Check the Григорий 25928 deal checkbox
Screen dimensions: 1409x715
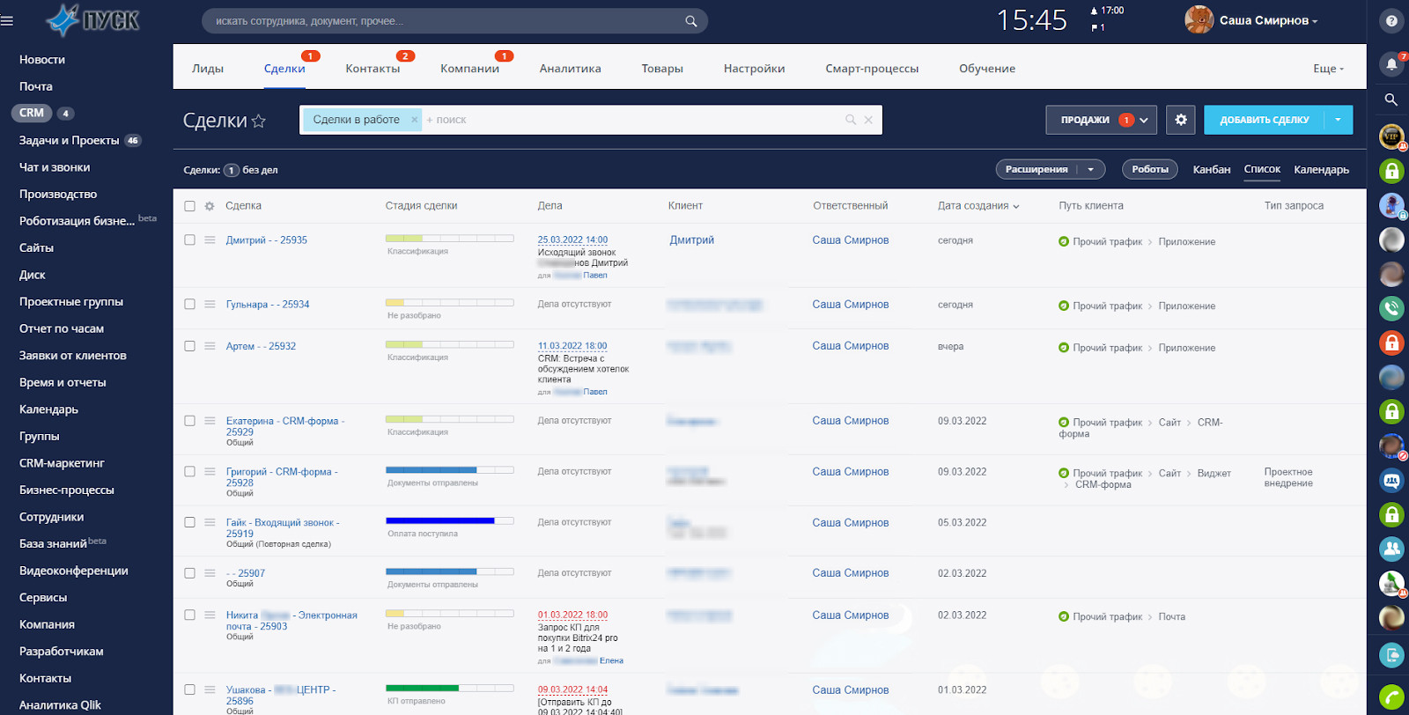point(189,471)
